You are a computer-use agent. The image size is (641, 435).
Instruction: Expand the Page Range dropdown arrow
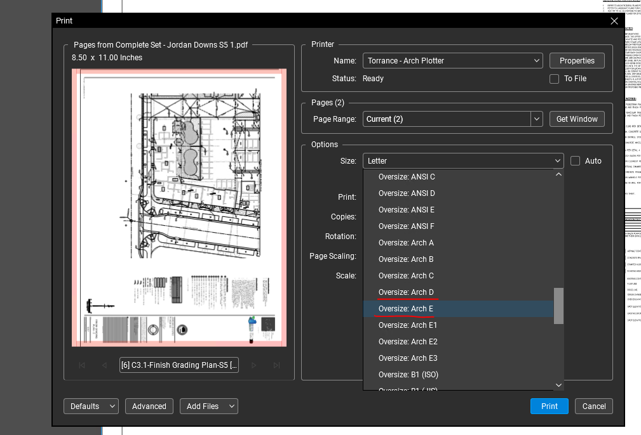(537, 119)
